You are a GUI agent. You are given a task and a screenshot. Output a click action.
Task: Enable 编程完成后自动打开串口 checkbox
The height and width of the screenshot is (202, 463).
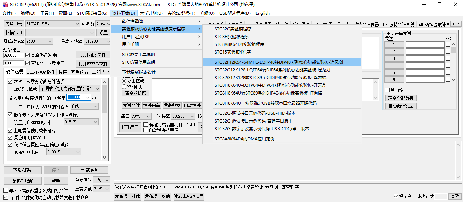[x=146, y=125]
